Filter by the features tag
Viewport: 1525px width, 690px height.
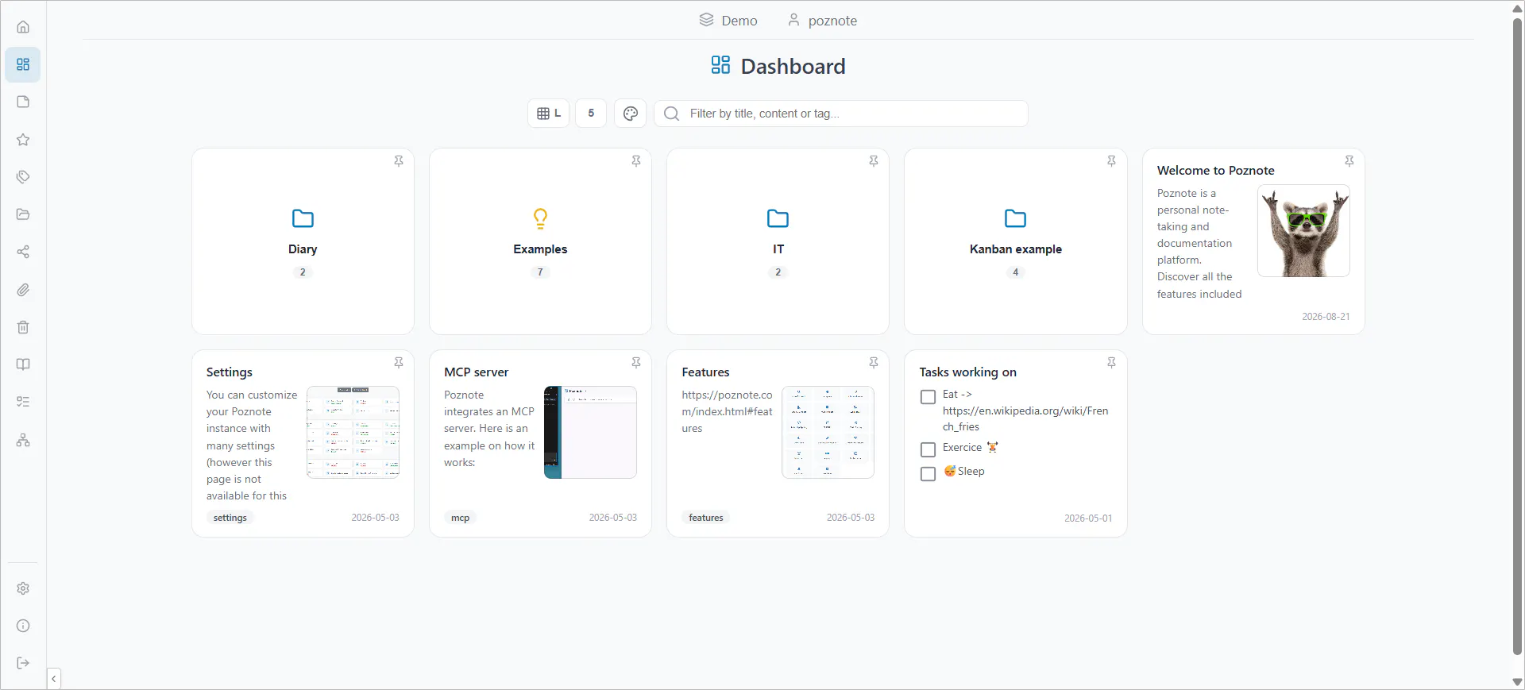[706, 518]
